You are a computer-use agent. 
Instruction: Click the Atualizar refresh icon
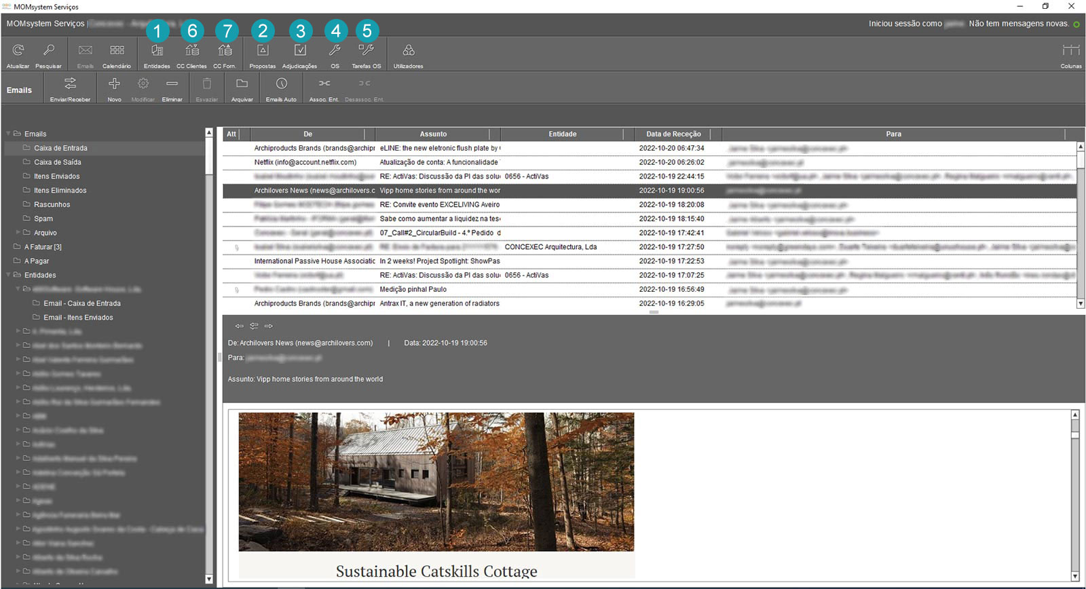point(18,51)
